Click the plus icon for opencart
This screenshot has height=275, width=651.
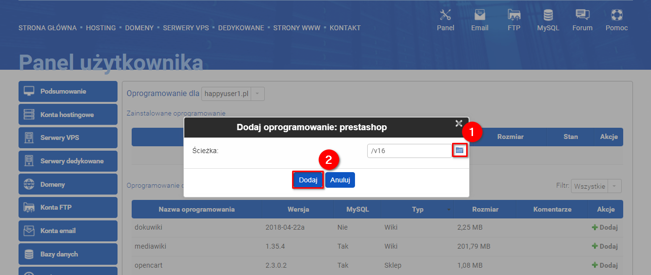(594, 265)
